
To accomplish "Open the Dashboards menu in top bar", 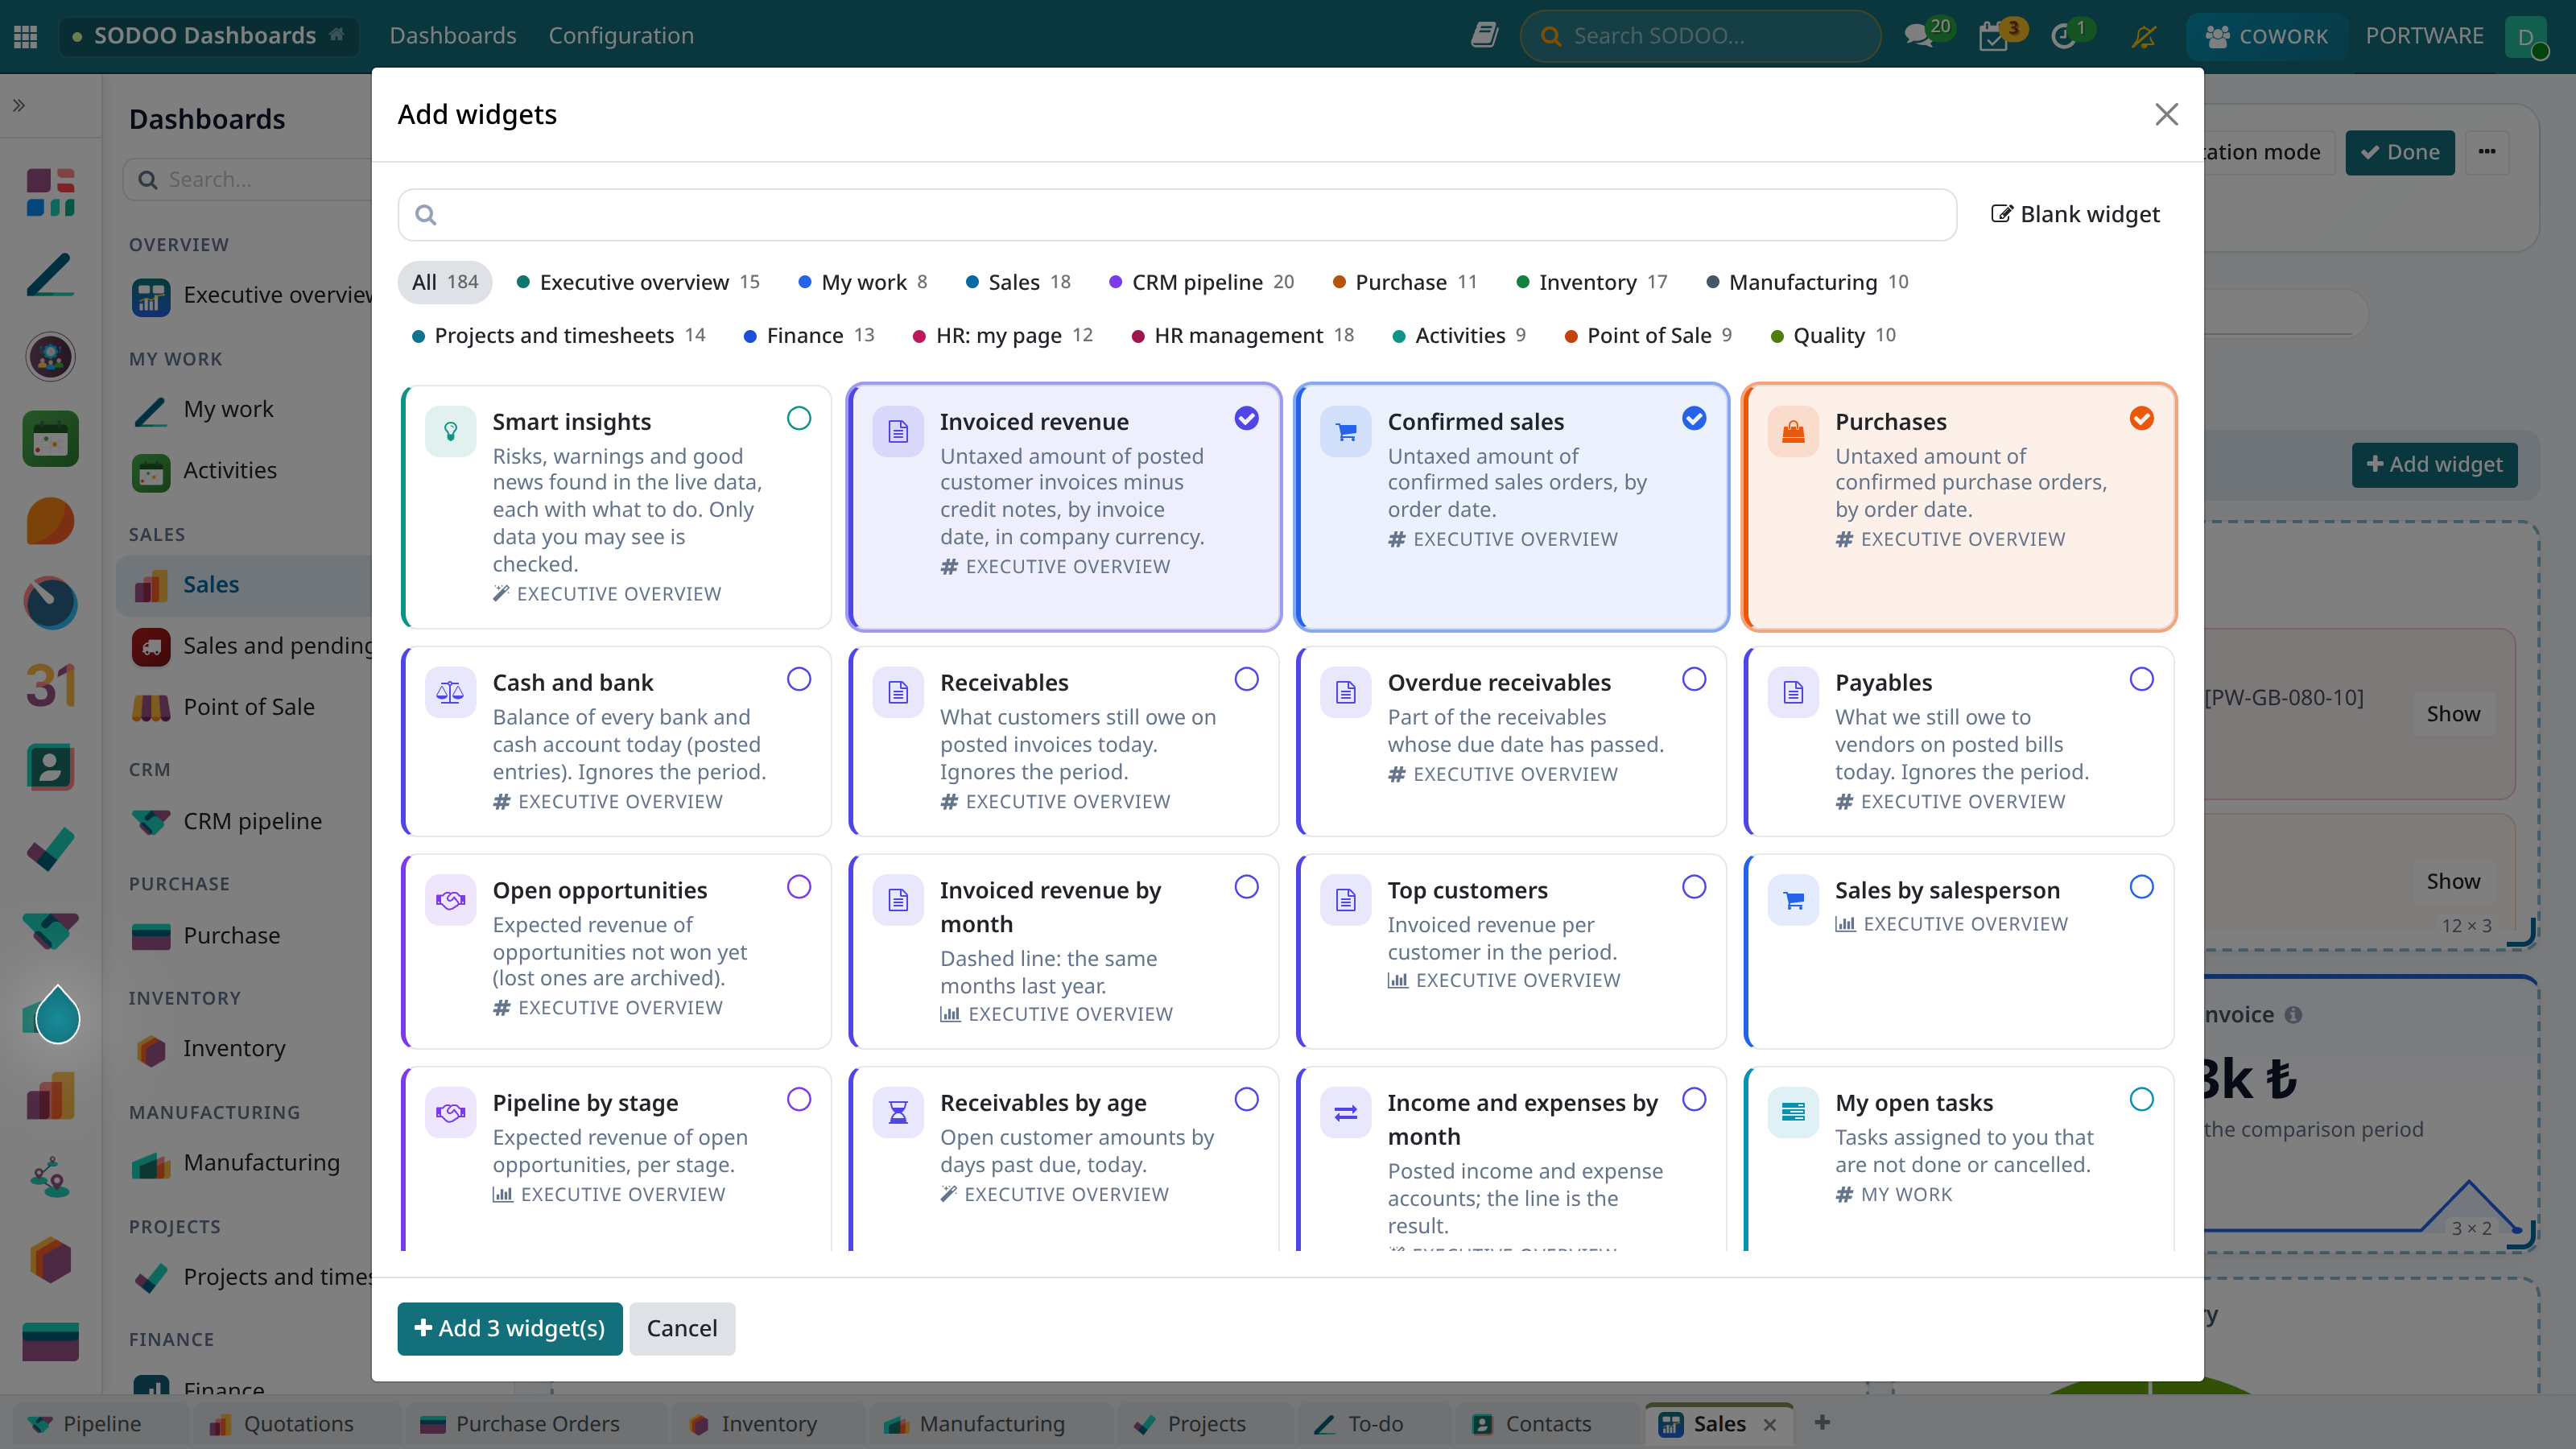I will click(453, 36).
